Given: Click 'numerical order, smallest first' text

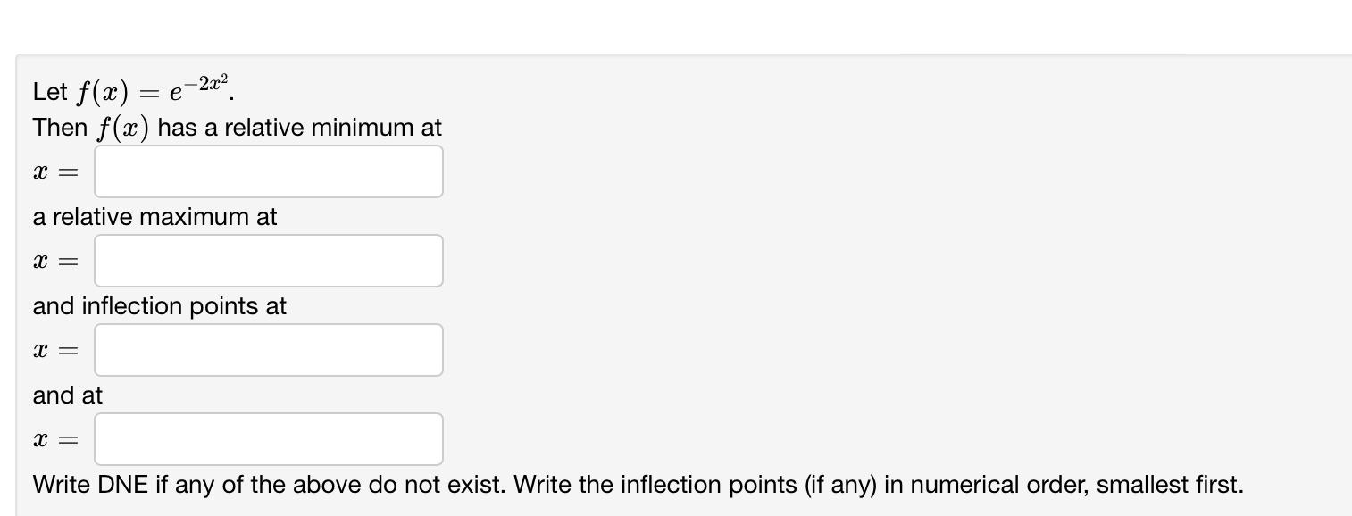Looking at the screenshot, I should [1072, 485].
